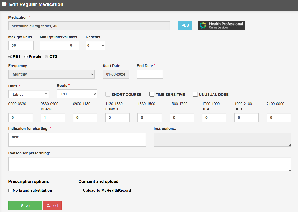Click the info icon in header
Viewport: 298px width, 212px height.
pos(4,4)
